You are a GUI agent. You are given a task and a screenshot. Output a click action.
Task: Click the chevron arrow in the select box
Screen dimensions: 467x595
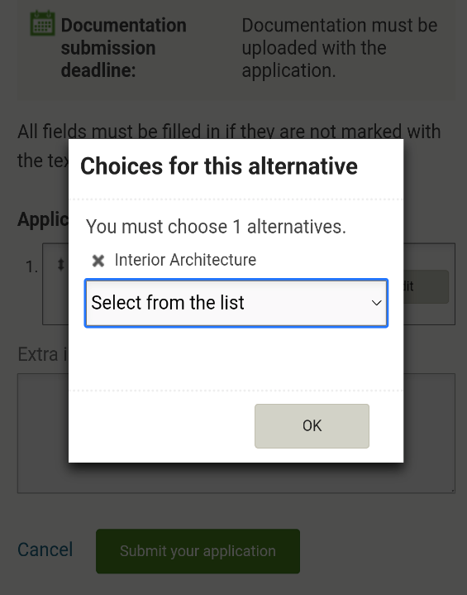[376, 303]
